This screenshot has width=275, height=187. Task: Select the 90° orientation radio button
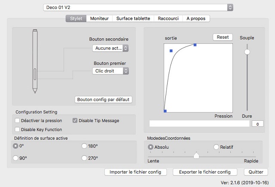pyautogui.click(x=15, y=158)
